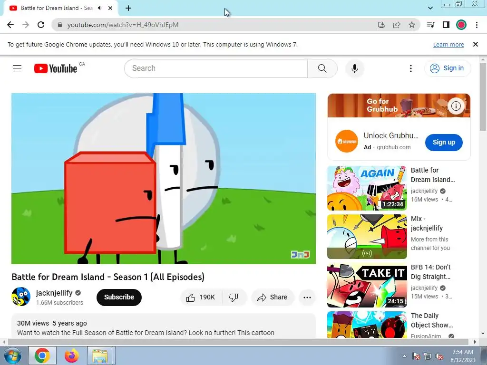Screen dimensions: 487x365
Task: Bookmark this page with star
Action: [x=412, y=25]
